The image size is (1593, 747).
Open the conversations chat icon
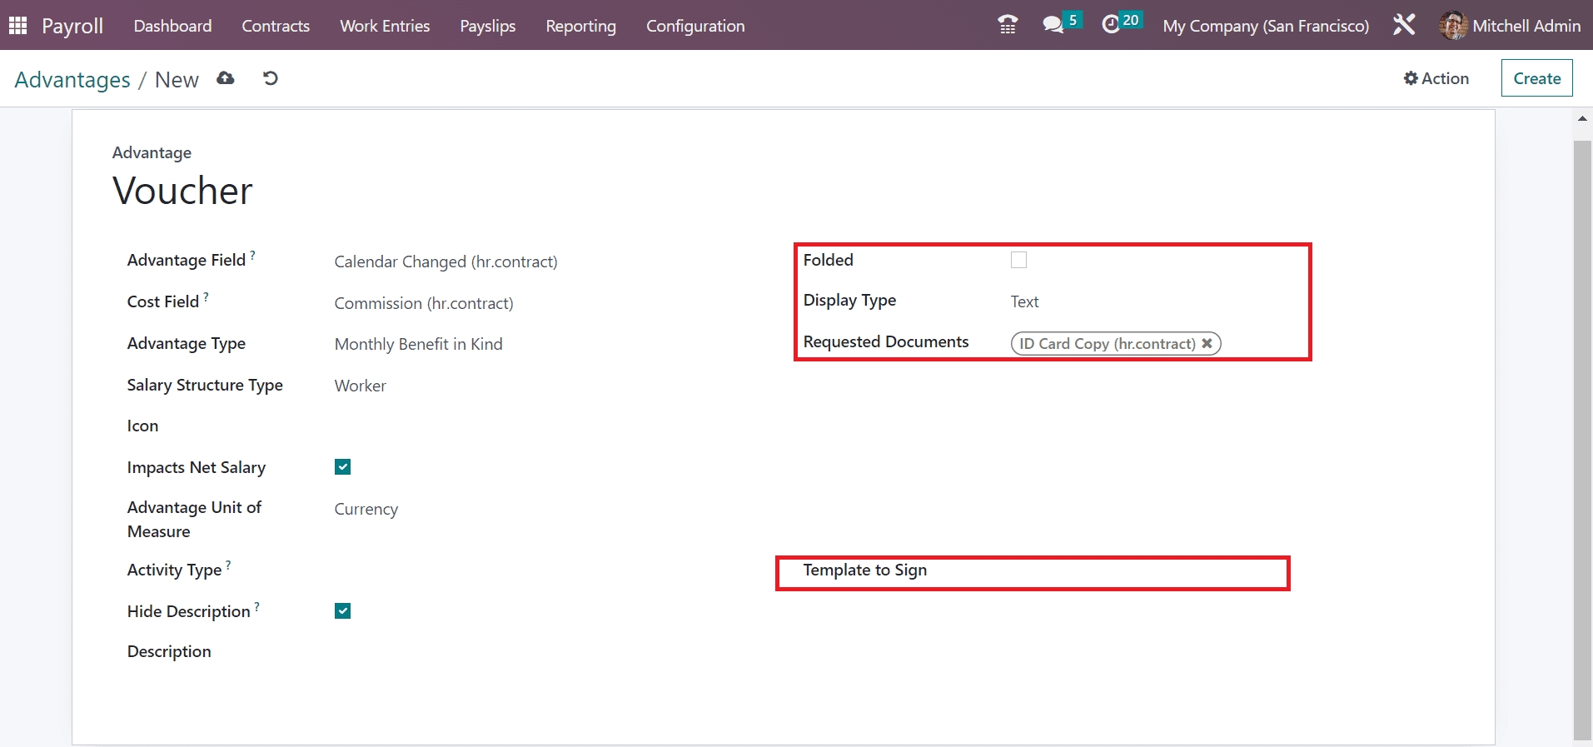click(1053, 25)
